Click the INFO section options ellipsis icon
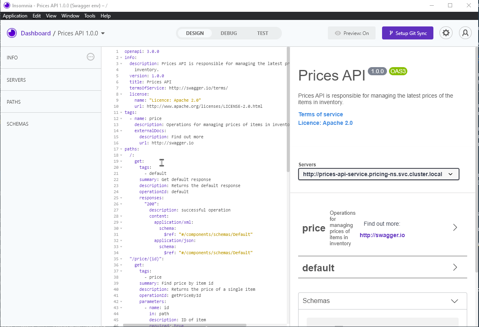Viewport: 479px width, 327px height. tap(90, 57)
